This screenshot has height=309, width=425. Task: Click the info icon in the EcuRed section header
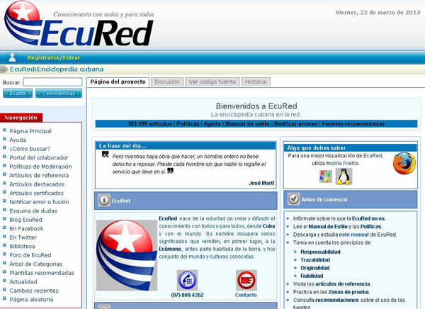[x=104, y=201]
